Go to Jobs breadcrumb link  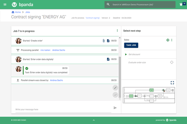(28, 12)
